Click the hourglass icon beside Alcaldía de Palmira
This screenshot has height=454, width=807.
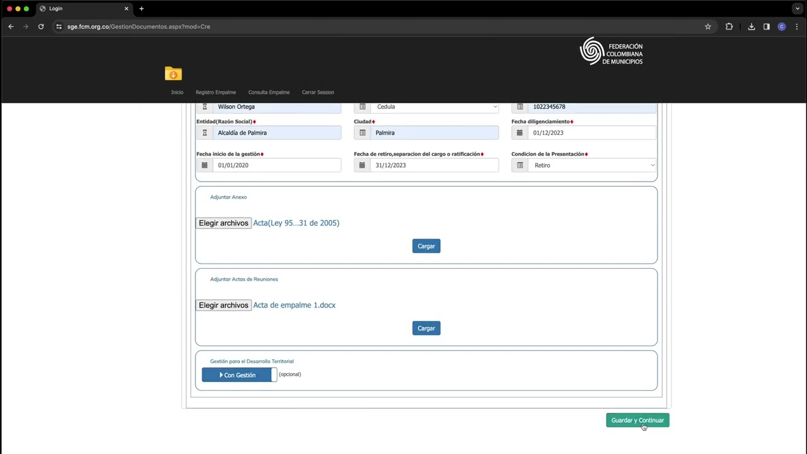pyautogui.click(x=204, y=132)
